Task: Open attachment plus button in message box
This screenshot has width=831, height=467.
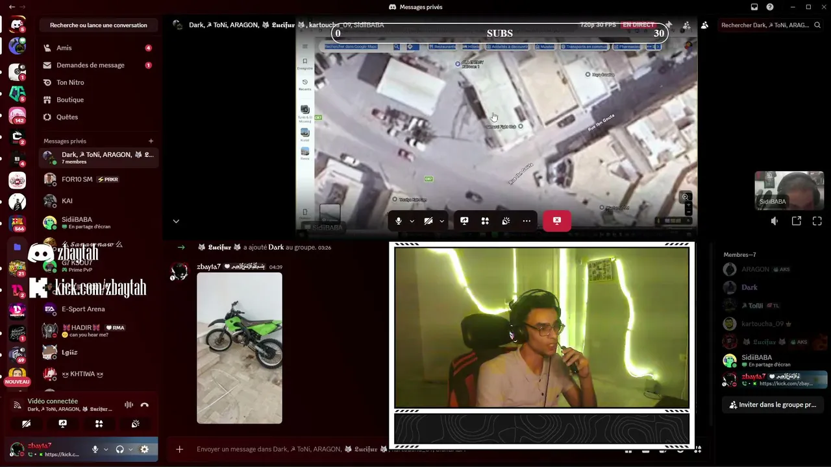Action: (x=180, y=449)
